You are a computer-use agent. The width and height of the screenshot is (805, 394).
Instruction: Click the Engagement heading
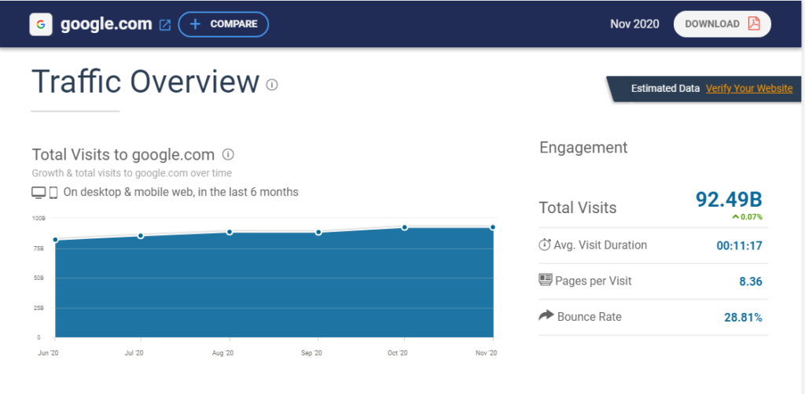584,147
